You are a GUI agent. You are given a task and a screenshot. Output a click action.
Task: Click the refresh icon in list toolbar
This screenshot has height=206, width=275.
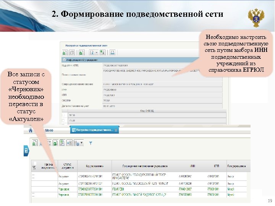click(49, 143)
